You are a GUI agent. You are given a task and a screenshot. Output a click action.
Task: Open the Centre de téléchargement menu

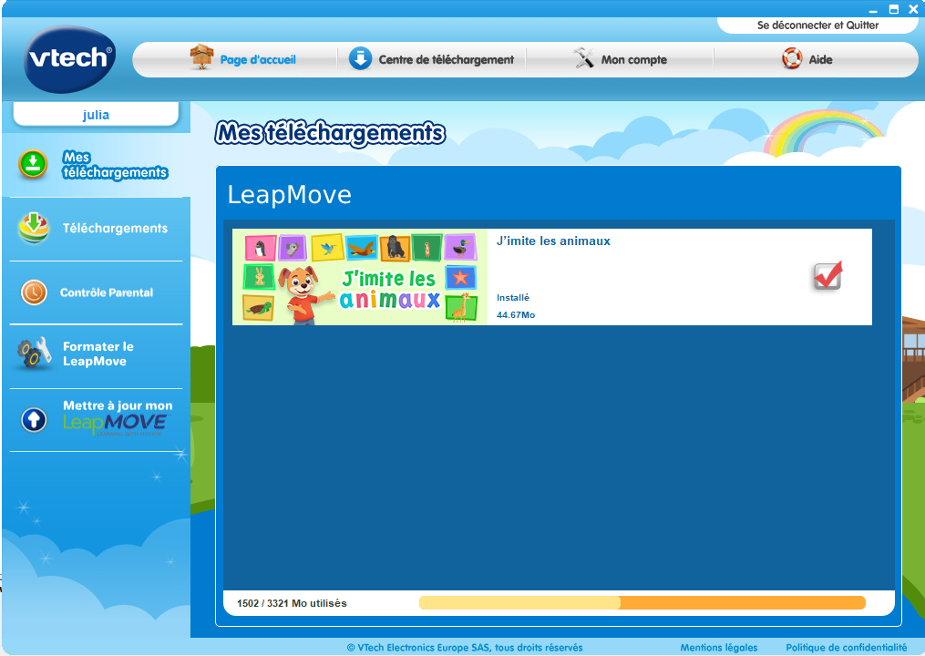(x=446, y=60)
